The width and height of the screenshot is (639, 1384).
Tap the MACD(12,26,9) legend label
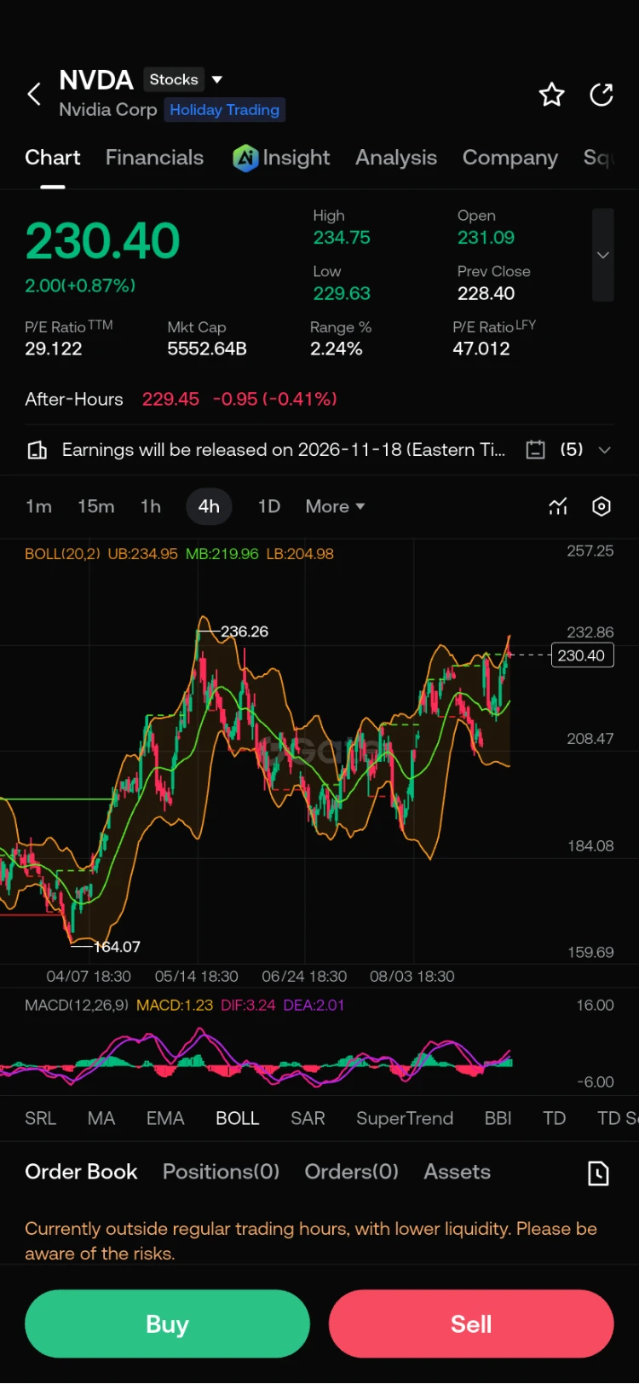[77, 1005]
